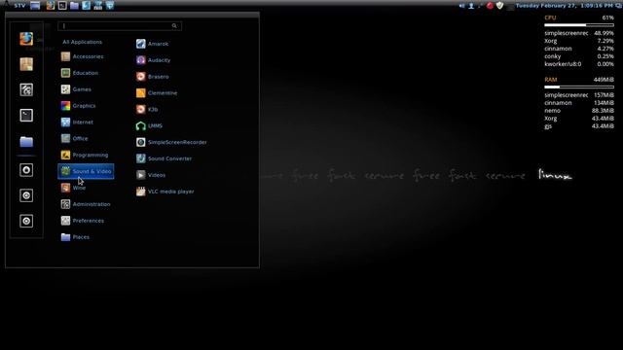Image resolution: width=623 pixels, height=350 pixels.
Task: Click the show desktop panel icon
Action: [x=35, y=6]
